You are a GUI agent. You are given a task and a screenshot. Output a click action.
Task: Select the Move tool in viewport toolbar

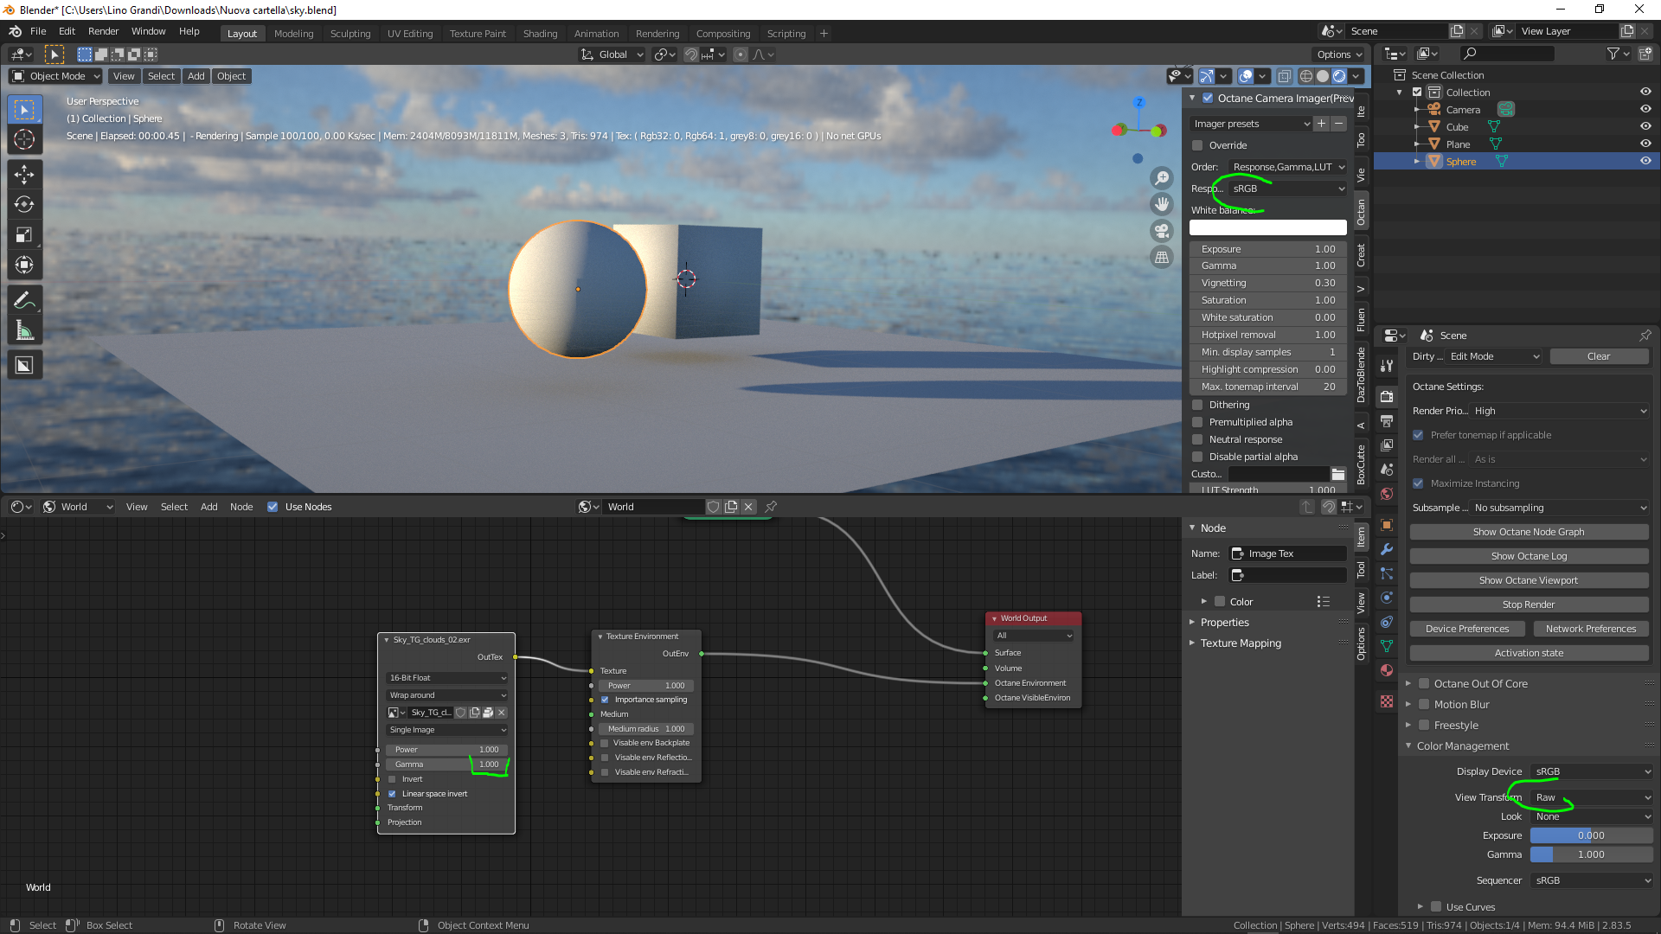click(x=24, y=175)
